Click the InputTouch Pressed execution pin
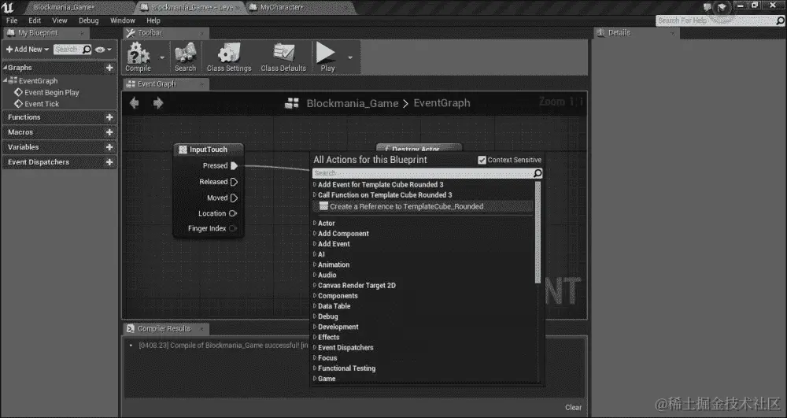Image resolution: width=787 pixels, height=418 pixels. point(234,165)
